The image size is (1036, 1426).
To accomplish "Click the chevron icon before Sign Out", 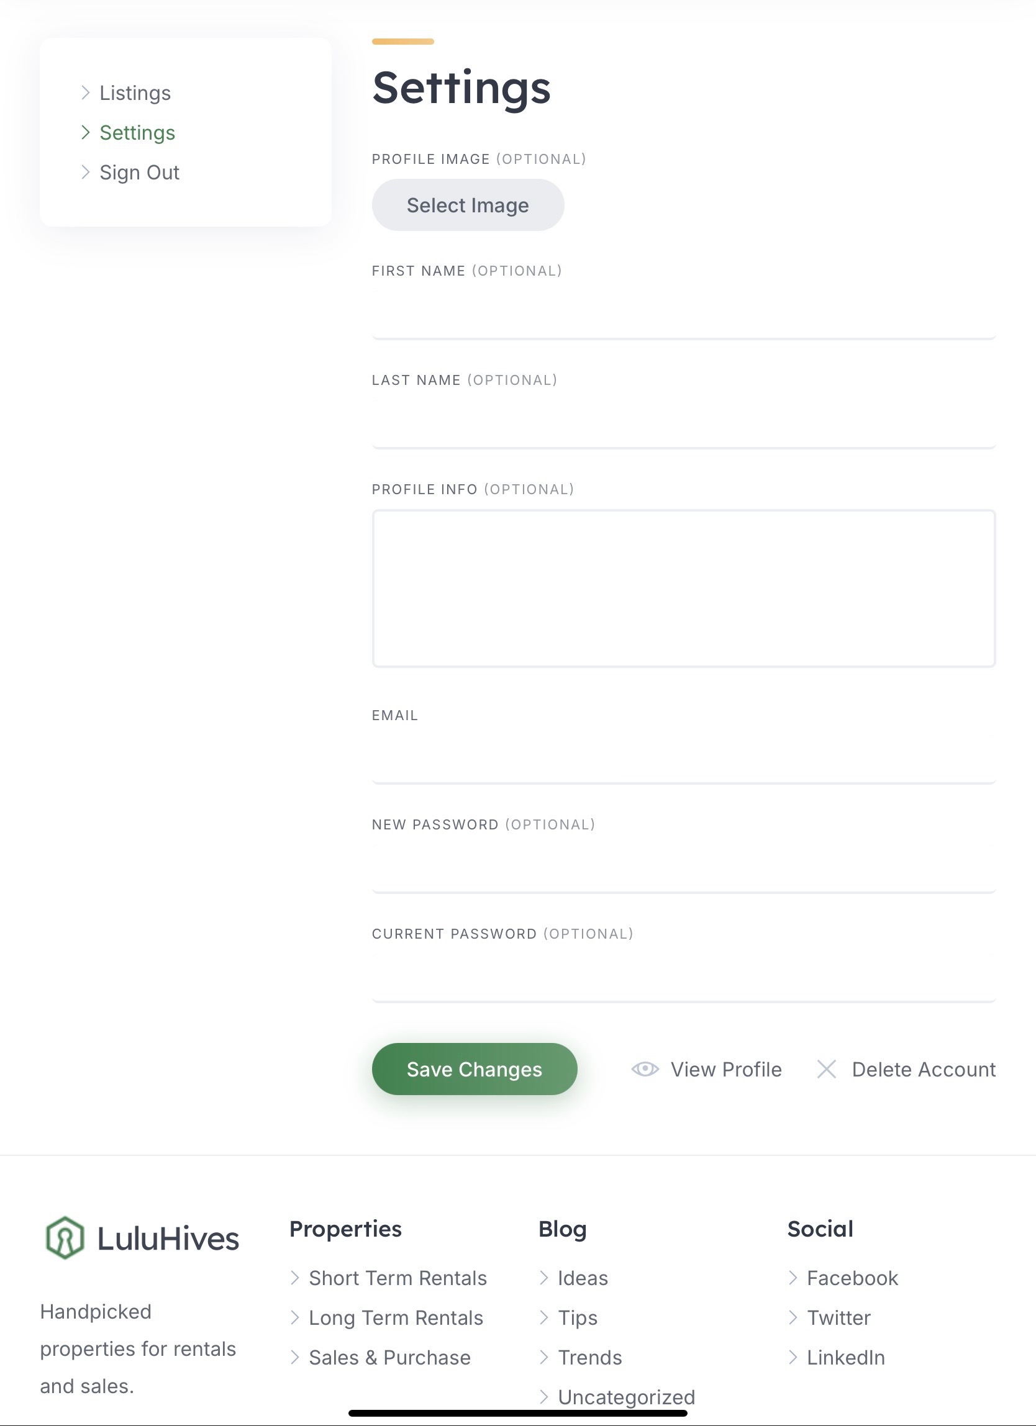I will pyautogui.click(x=86, y=171).
